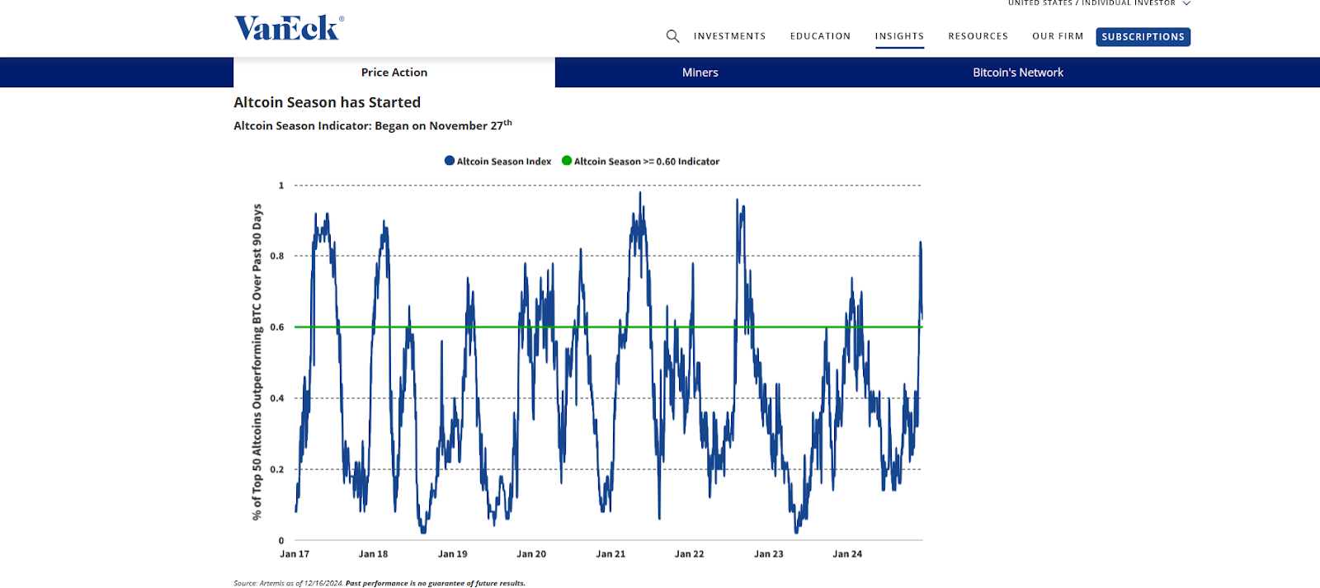Click the 'Jan 21' x-axis label
The image size is (1320, 588).
610,554
